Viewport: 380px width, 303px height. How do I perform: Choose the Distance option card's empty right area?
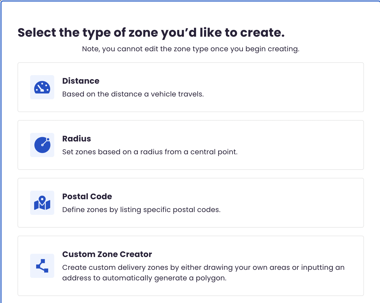(284, 87)
